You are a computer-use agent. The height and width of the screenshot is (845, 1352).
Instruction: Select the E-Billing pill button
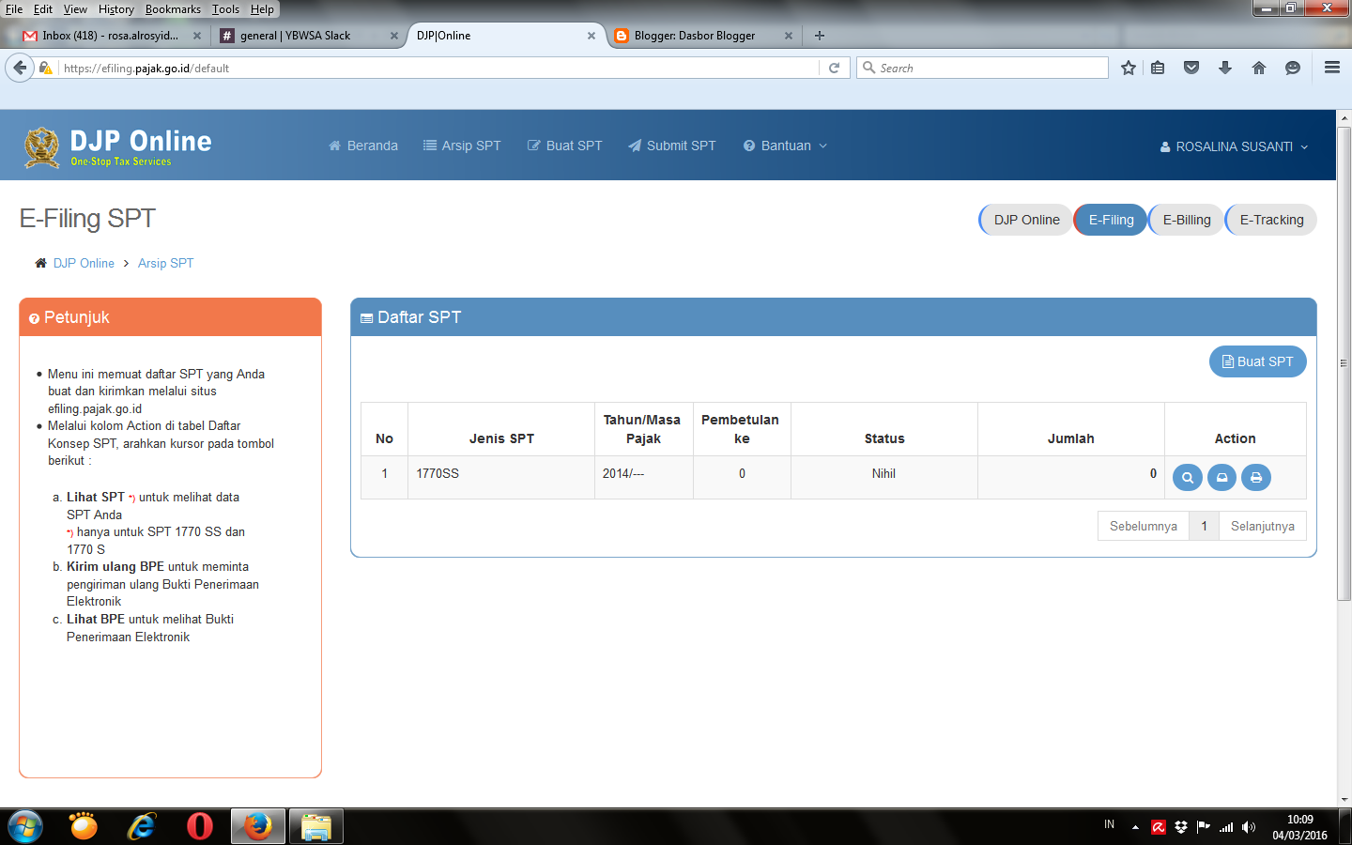tap(1187, 220)
